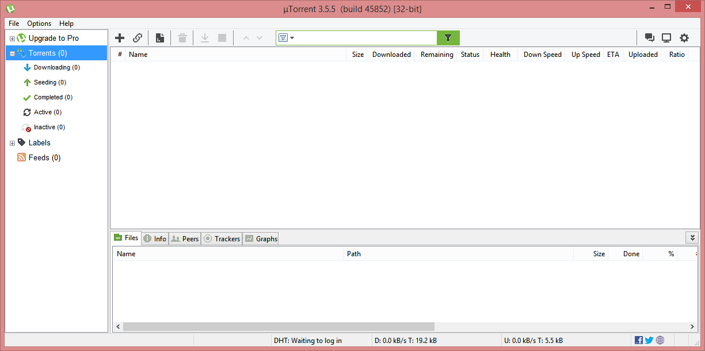This screenshot has width=705, height=351.
Task: Switch to the Info tab
Action: (x=155, y=238)
